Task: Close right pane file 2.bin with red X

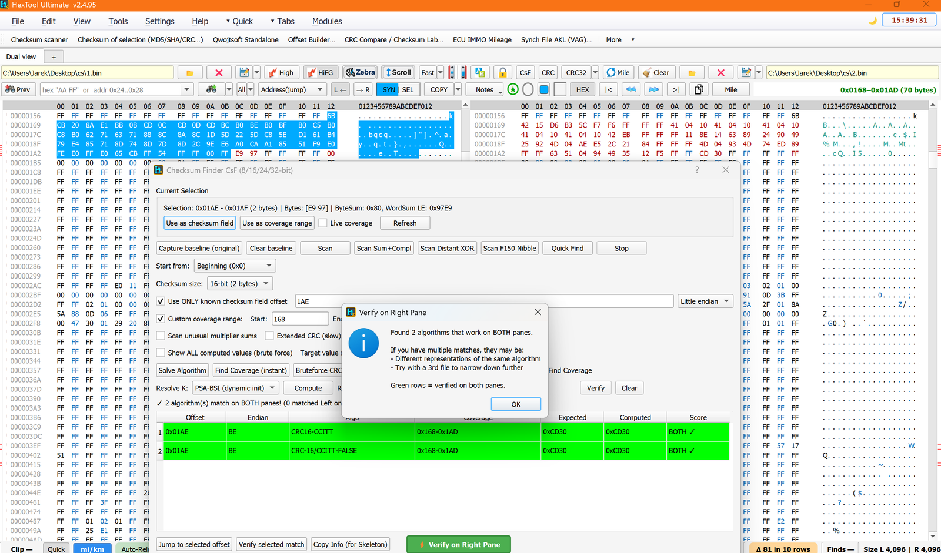Action: click(720, 73)
